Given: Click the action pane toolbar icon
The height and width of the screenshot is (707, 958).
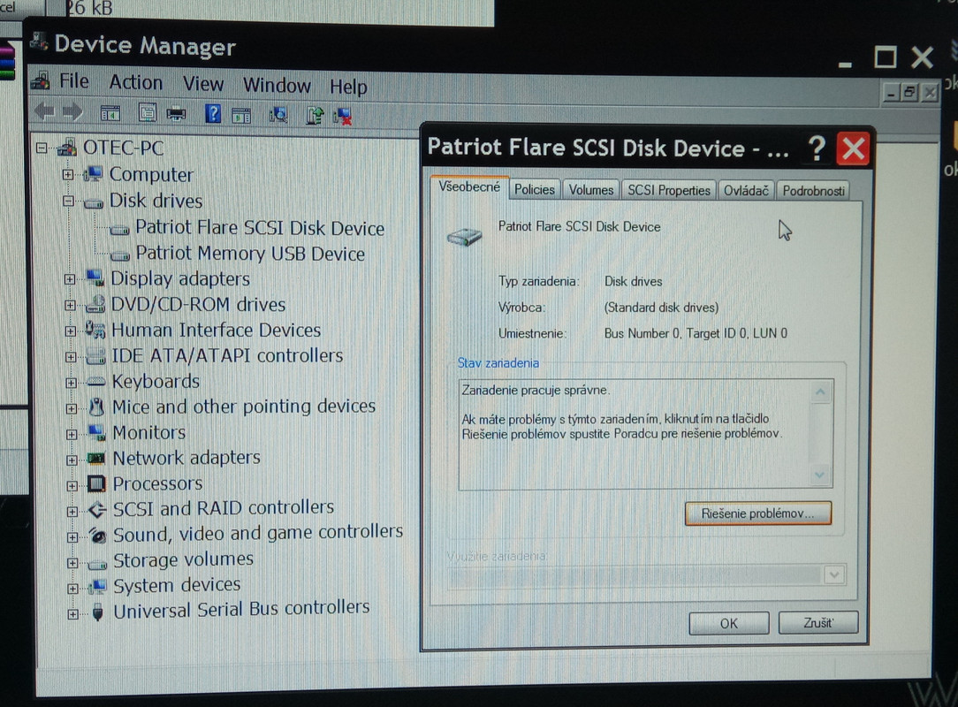Looking at the screenshot, I should coord(241,114).
